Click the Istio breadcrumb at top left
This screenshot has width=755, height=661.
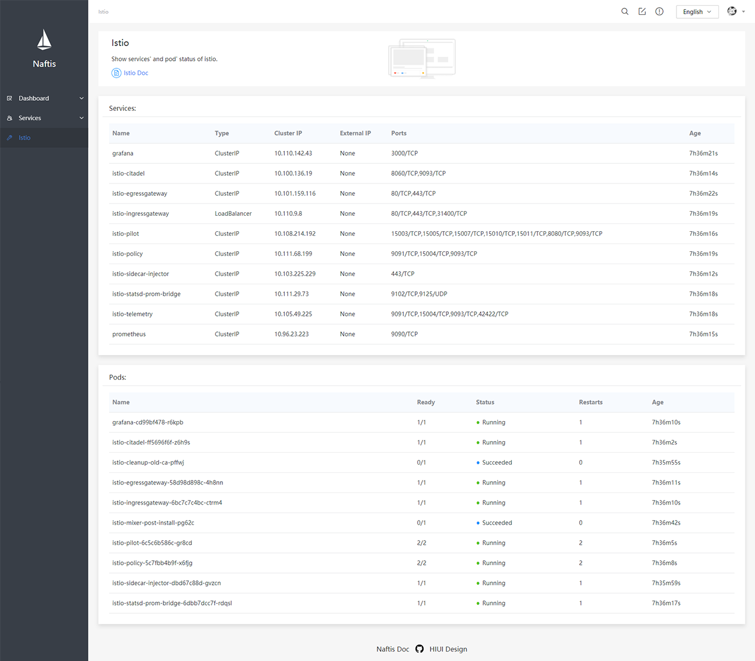click(103, 11)
